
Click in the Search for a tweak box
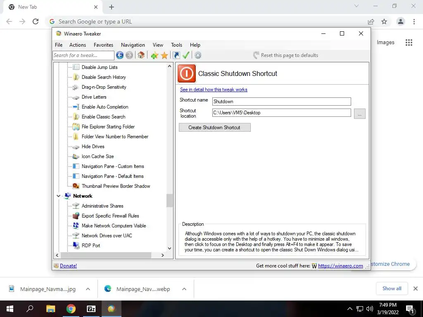coord(83,56)
